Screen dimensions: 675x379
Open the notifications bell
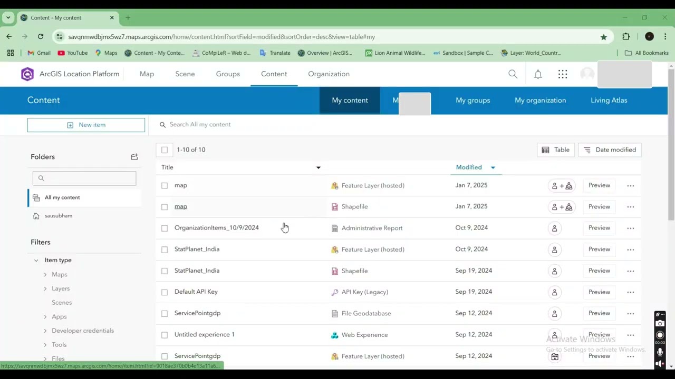[x=538, y=74]
